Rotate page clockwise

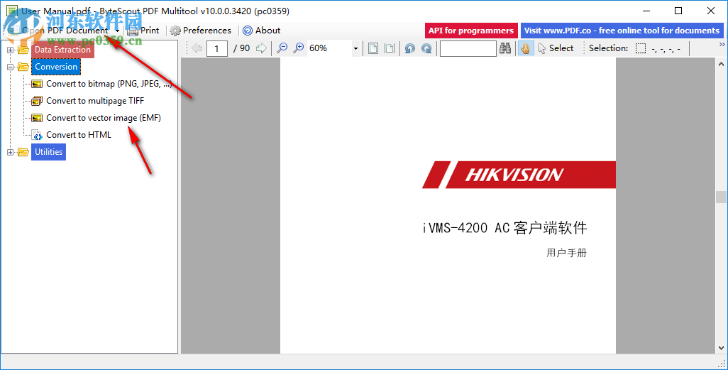tap(426, 48)
